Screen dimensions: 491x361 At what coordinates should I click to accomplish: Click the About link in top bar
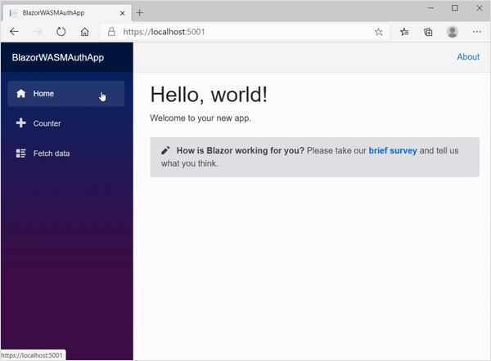[468, 57]
